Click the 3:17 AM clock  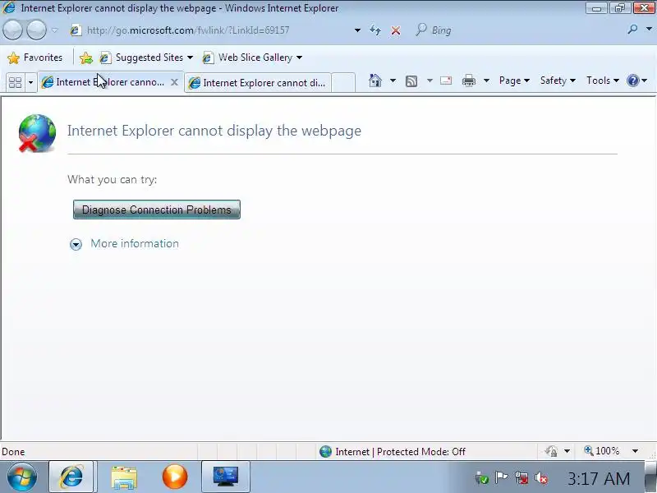pos(599,478)
